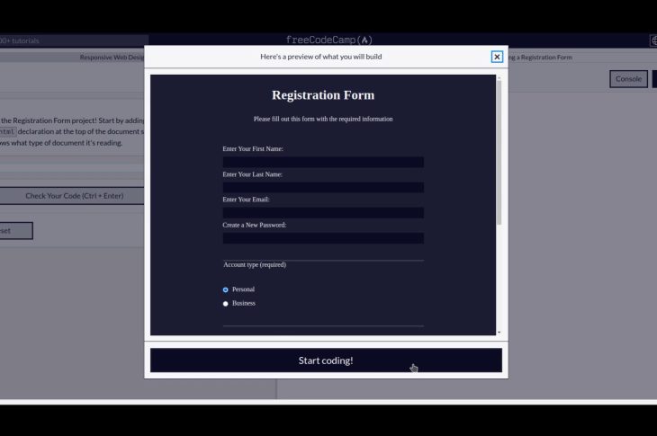Close the project preview dialog
Screen dimensions: 657x436
tap(497, 57)
